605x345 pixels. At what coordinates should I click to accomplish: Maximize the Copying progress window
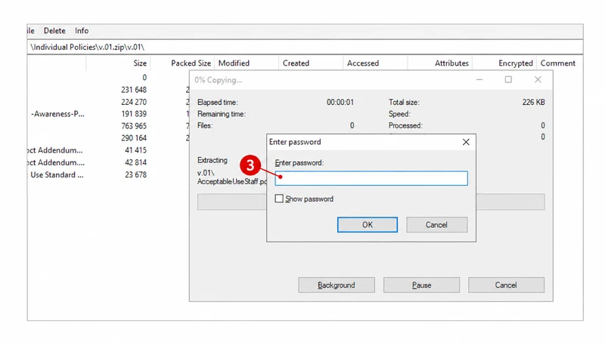(508, 80)
